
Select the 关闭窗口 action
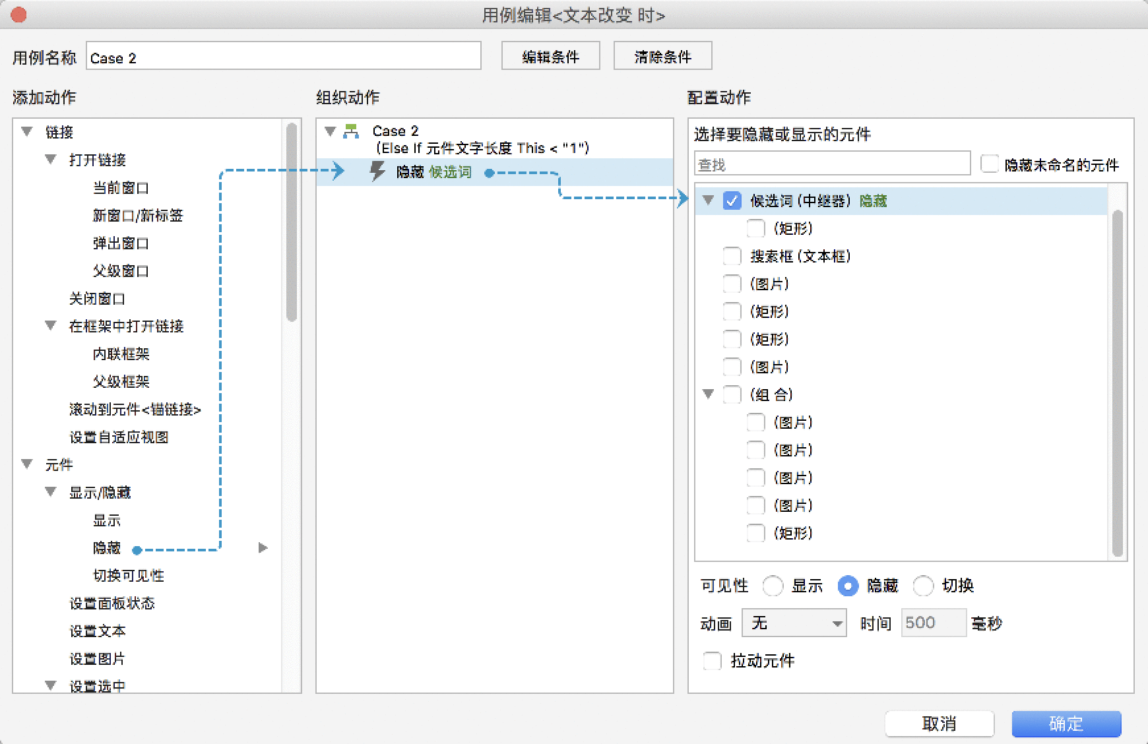(98, 299)
